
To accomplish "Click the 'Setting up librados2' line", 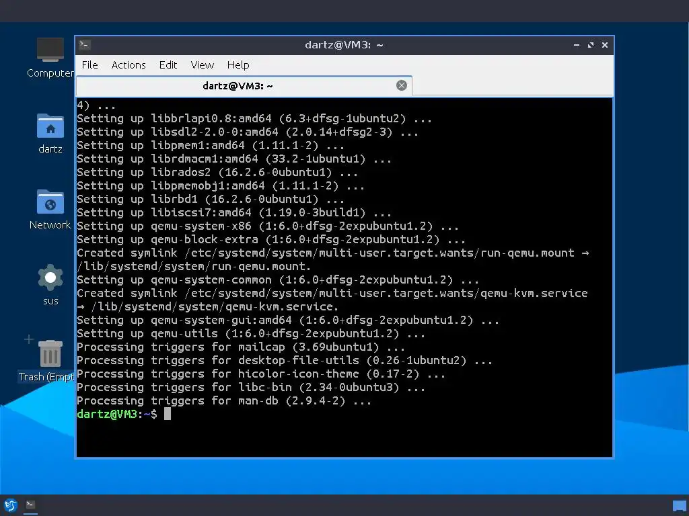I will pyautogui.click(x=217, y=173).
